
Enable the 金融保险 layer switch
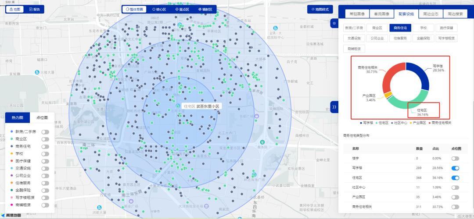tap(45, 191)
